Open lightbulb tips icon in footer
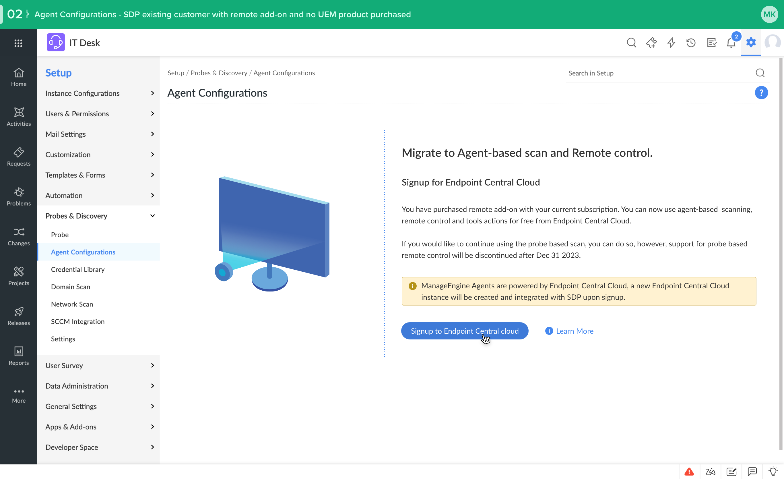 (x=773, y=471)
